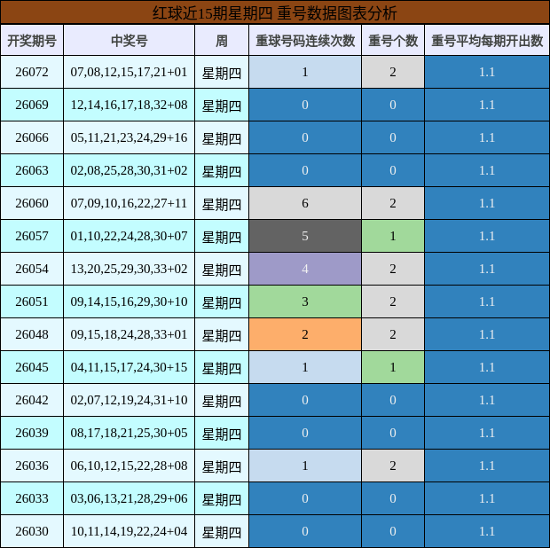Screen dimensions: 550x548
Task: Select issue number 26054
Action: click(x=32, y=269)
